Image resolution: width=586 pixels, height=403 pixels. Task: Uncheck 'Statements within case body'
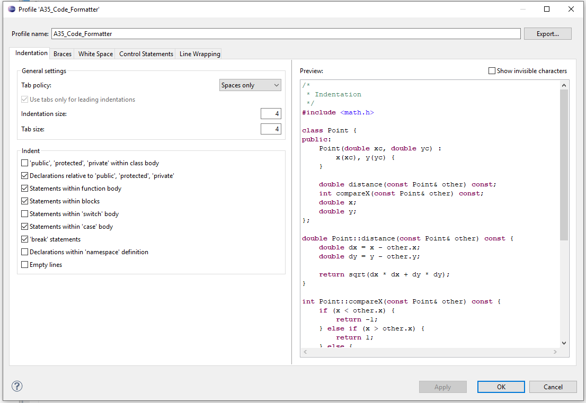[24, 226]
